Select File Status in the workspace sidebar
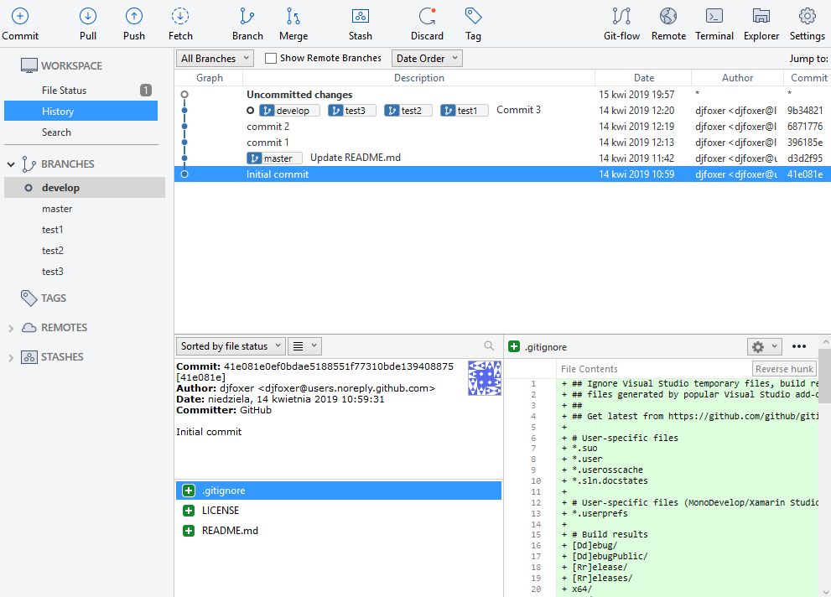The image size is (831, 597). click(x=65, y=91)
